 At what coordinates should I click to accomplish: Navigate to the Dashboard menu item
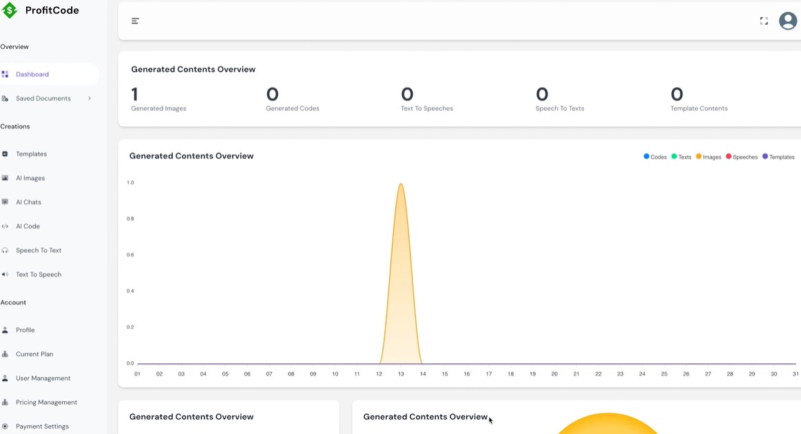click(31, 74)
